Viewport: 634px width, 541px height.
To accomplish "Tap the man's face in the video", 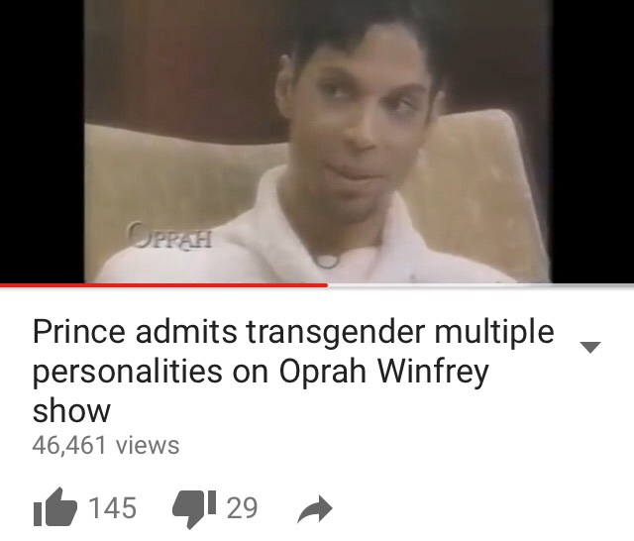I will [360, 121].
